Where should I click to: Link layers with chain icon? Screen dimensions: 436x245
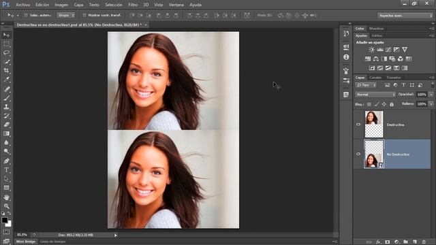point(369,242)
